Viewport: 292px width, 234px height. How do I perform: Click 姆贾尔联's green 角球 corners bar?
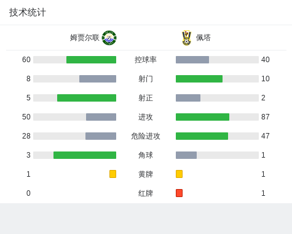coord(85,155)
